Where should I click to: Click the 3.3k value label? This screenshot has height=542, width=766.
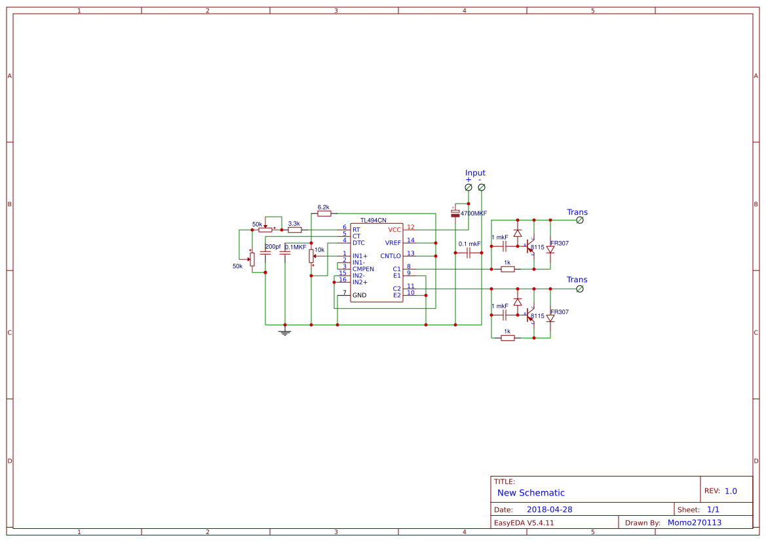coord(294,224)
